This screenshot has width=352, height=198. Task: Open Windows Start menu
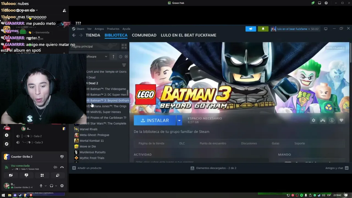[3, 195]
